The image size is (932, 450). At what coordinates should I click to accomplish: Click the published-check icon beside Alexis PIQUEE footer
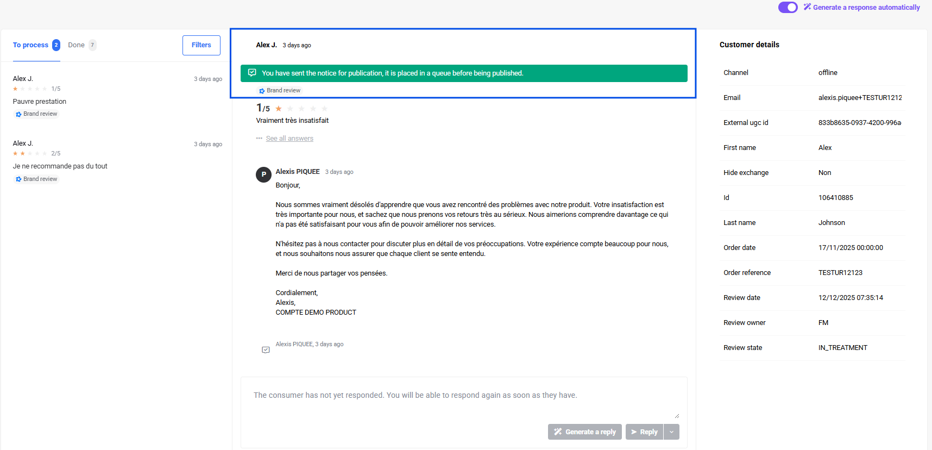coord(266,350)
